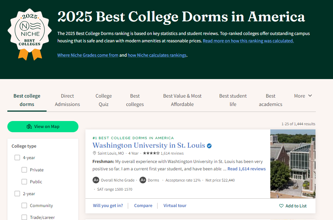Open the College Quiz tab
This screenshot has height=220, width=333.
(104, 100)
